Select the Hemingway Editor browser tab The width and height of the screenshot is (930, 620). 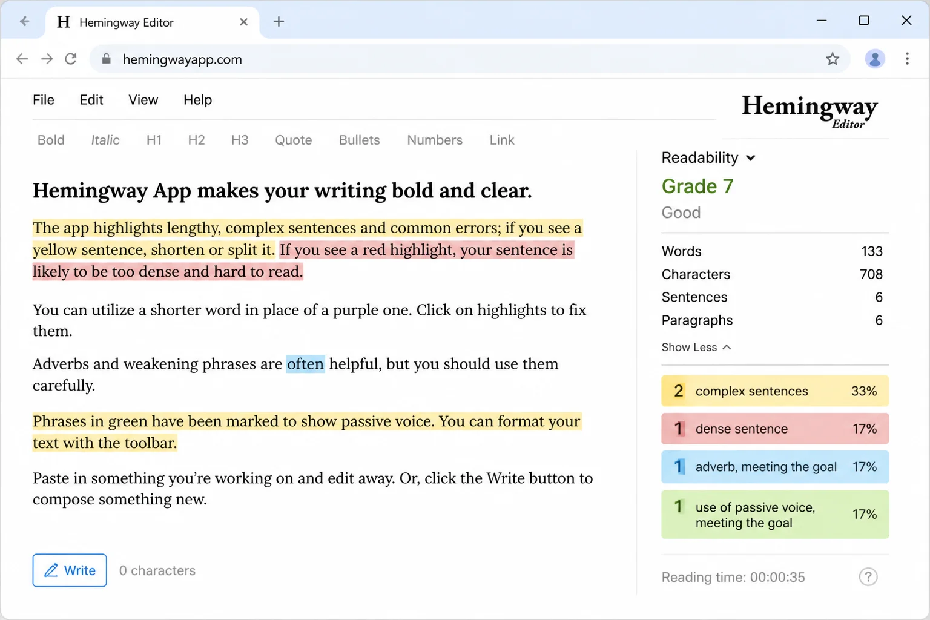(151, 22)
